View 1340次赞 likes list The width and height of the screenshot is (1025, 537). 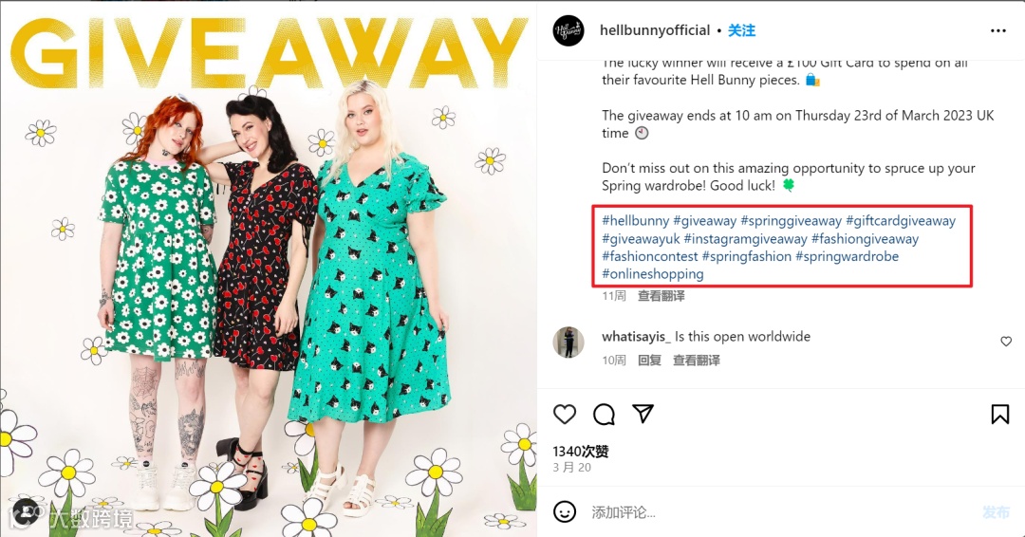click(581, 452)
